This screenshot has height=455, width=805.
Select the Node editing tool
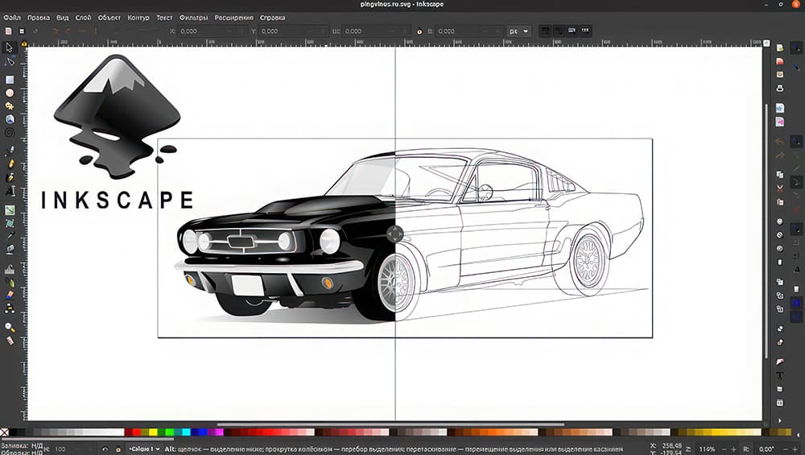[x=9, y=62]
